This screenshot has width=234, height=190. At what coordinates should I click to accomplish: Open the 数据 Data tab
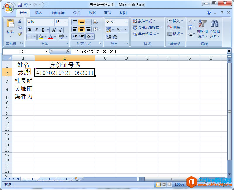[92, 13]
